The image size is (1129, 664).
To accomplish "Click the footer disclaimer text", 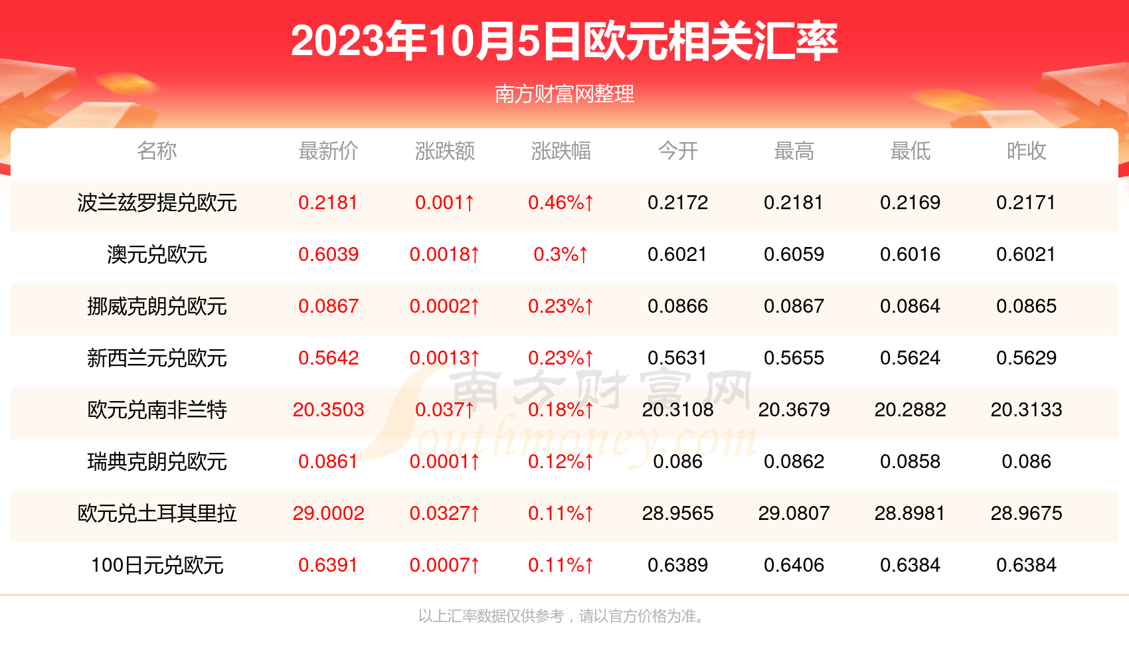I will (561, 616).
